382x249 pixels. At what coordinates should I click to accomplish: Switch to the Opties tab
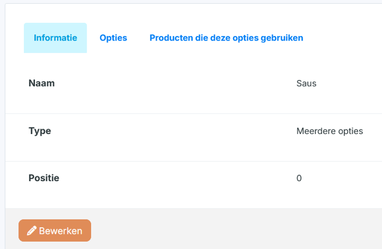click(x=113, y=38)
